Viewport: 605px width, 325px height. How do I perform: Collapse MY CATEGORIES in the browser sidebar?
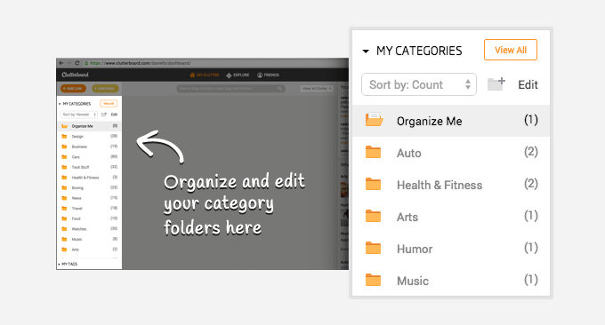(60, 104)
